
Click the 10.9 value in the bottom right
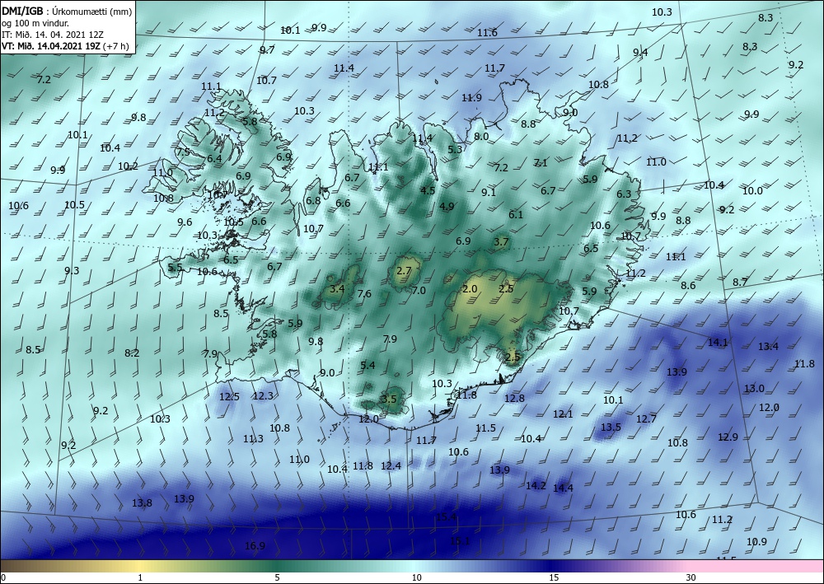[756, 541]
